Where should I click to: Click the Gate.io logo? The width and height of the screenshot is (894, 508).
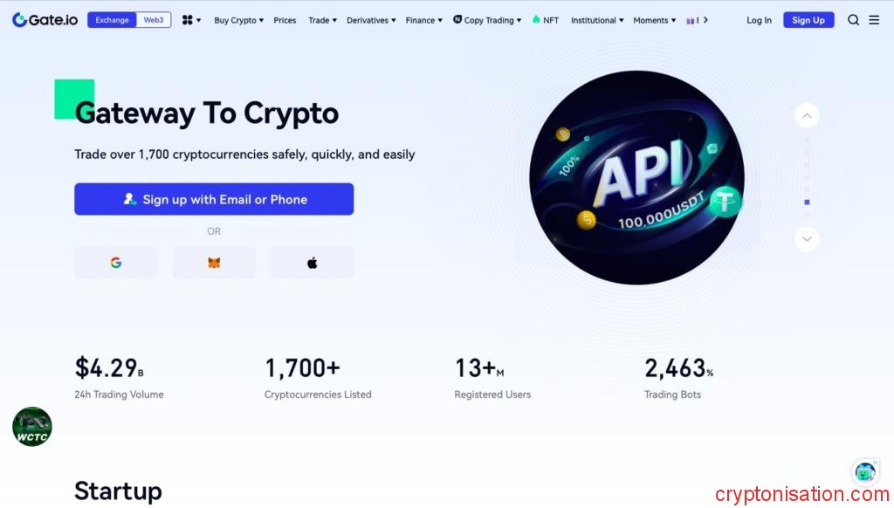click(x=45, y=19)
